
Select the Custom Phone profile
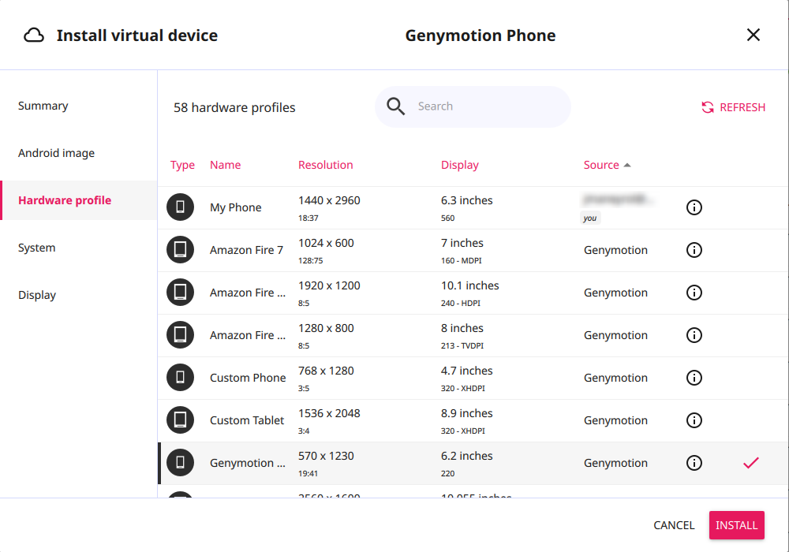(248, 378)
